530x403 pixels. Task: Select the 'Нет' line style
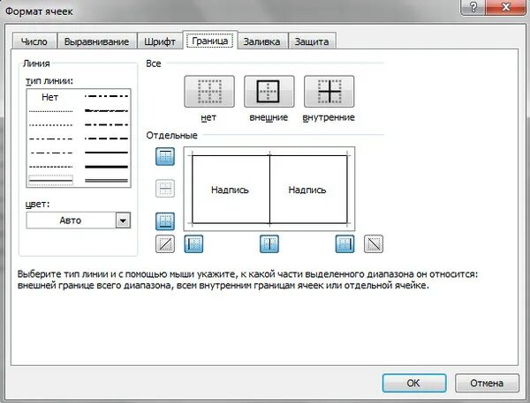[x=50, y=97]
